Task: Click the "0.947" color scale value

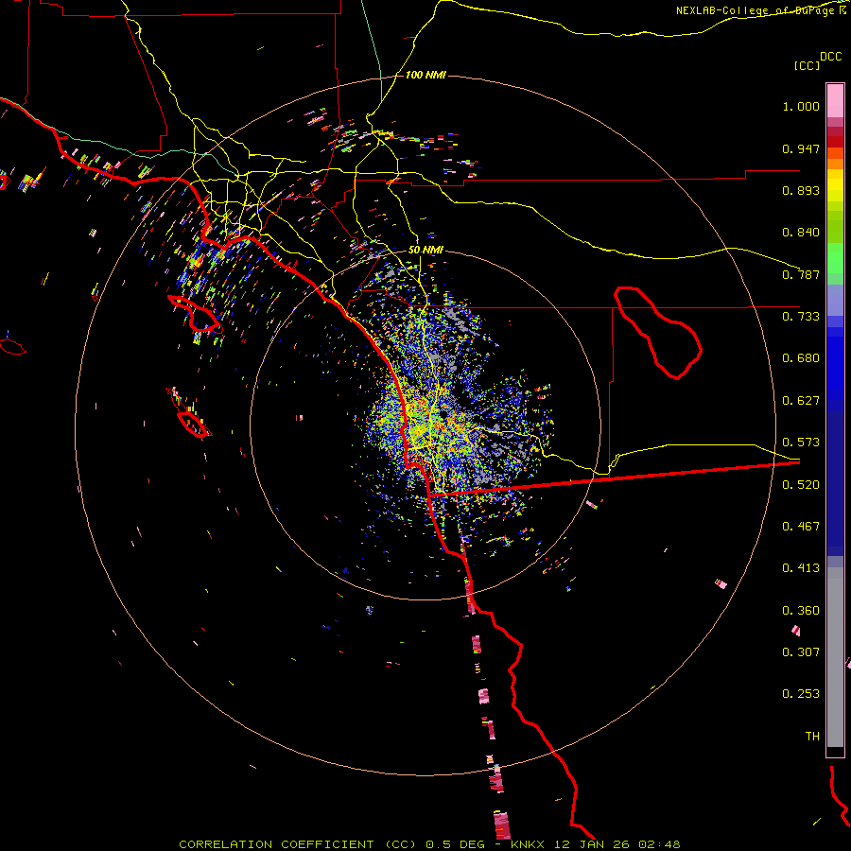Action: [801, 148]
